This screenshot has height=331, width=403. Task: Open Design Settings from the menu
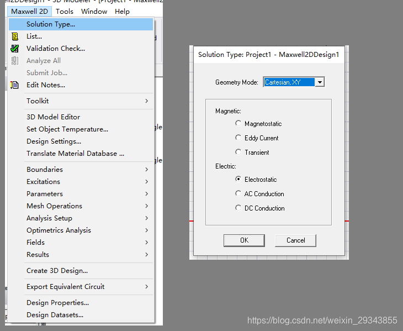click(x=54, y=141)
